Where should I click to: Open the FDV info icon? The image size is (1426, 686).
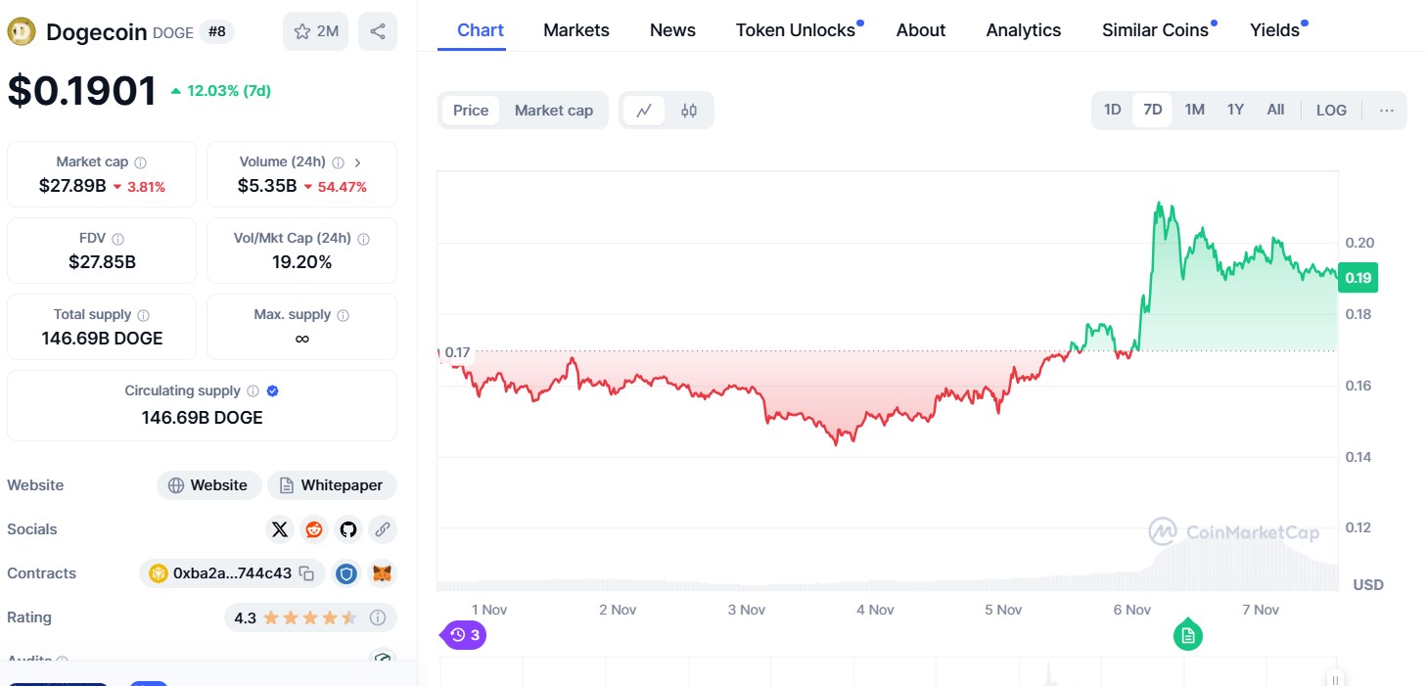tap(118, 239)
